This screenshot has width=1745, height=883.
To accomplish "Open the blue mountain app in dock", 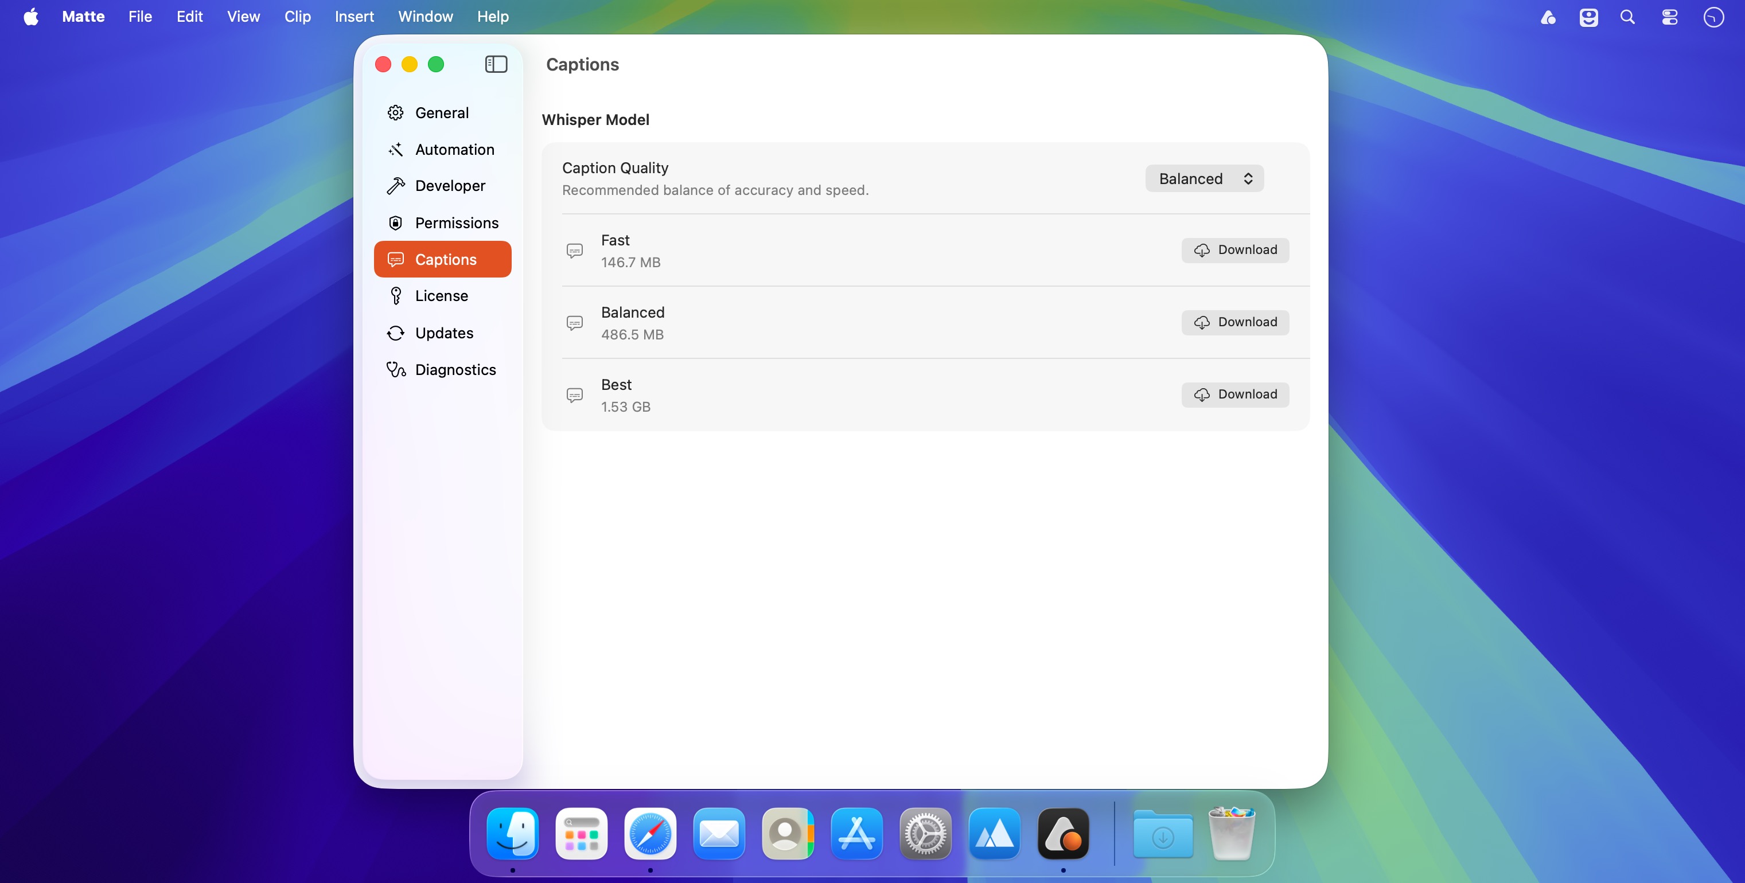I will click(x=995, y=834).
